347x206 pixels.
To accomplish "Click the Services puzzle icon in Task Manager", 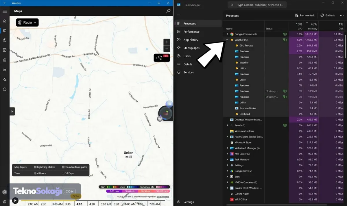I will (x=179, y=72).
